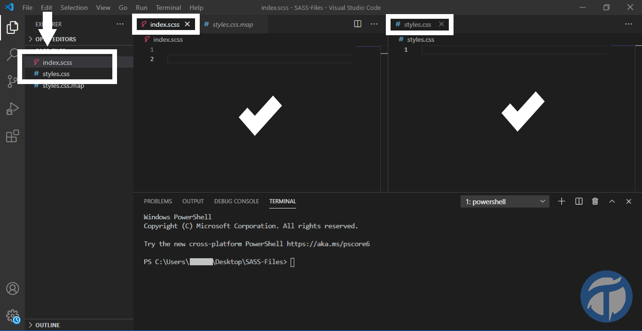
Task: Close the styles.css tab
Action: pos(441,24)
